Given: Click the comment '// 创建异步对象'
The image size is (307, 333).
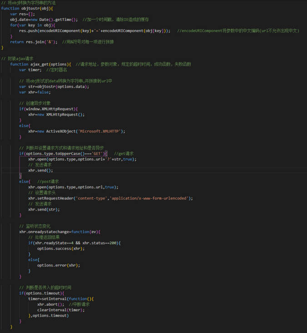Looking at the screenshot, I should coord(35,103).
